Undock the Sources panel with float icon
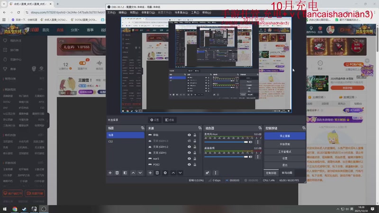Viewport: 379px width, 213px height. point(200,128)
